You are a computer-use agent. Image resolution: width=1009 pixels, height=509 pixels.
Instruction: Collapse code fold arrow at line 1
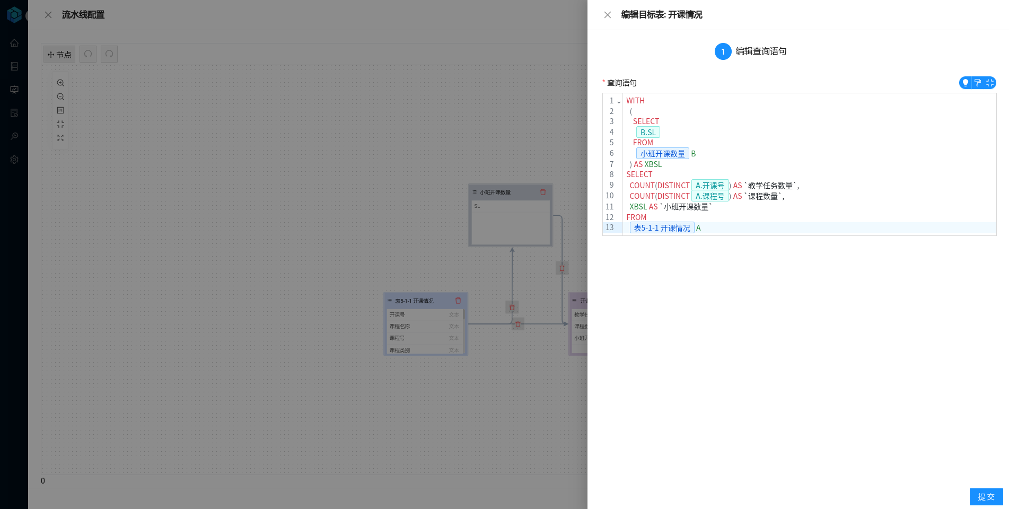pos(619,102)
